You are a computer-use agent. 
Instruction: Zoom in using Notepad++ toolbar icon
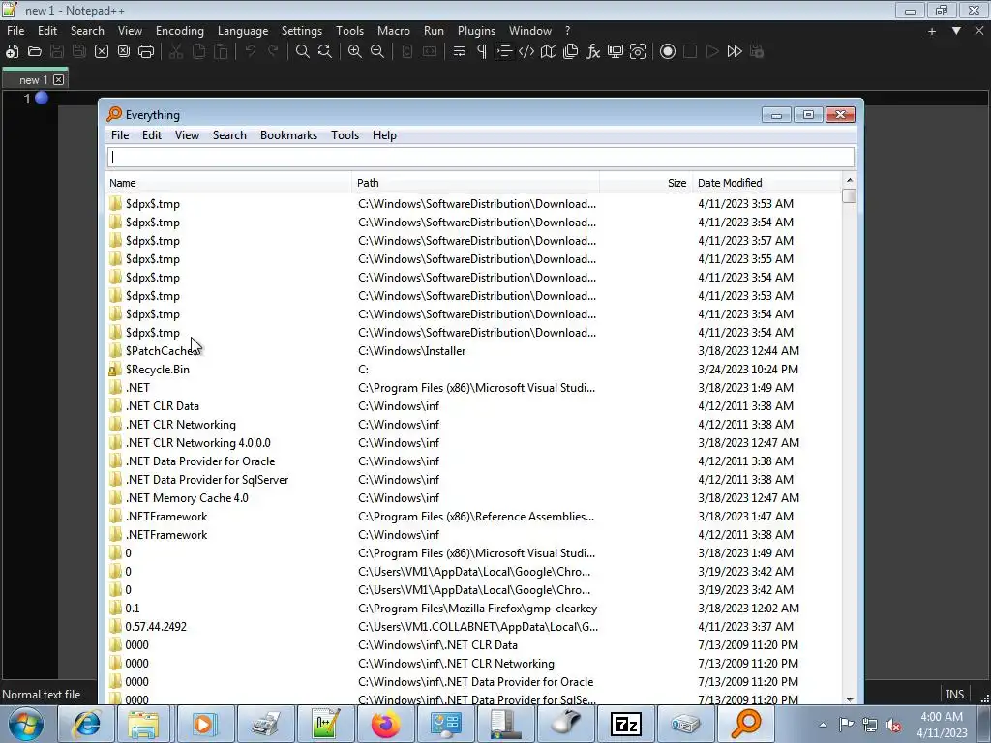coord(355,52)
